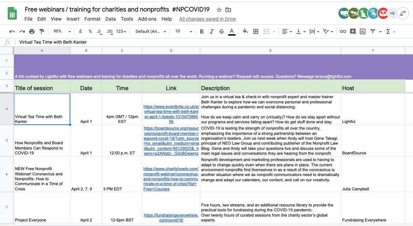
Task: Open the Default (Arial) font dropdown
Action: (150, 31)
